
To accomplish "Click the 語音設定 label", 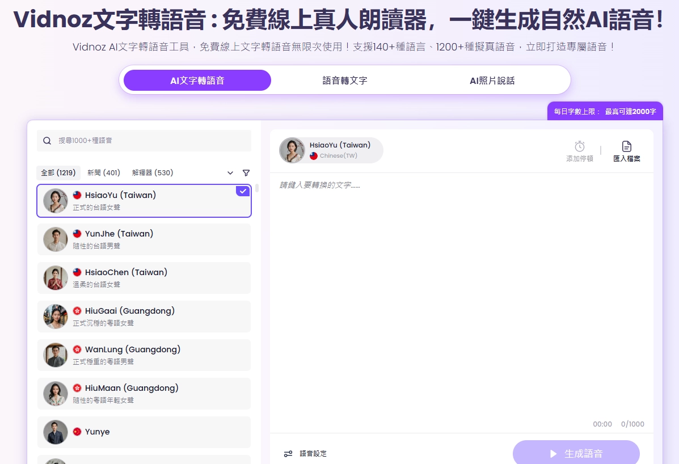I will tap(313, 454).
